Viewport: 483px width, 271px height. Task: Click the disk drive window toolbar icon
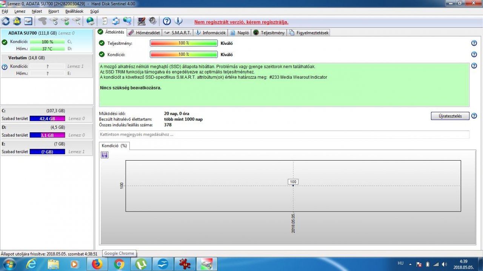(x=28, y=21)
